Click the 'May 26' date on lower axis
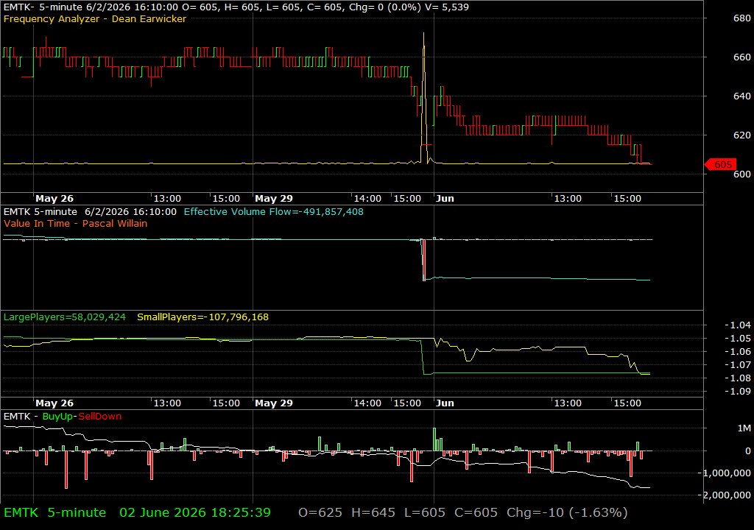 (54, 403)
